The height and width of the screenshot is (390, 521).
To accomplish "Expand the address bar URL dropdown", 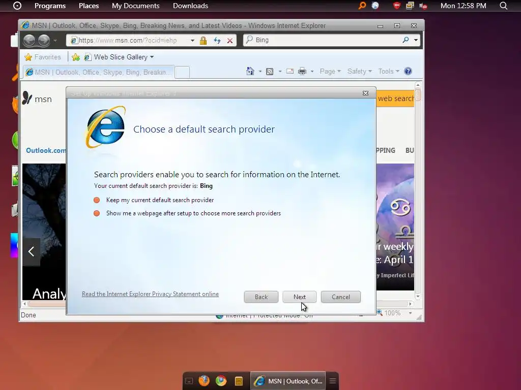I will [192, 41].
